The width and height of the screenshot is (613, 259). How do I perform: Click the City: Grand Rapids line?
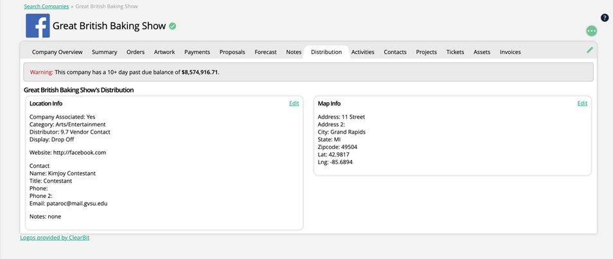[x=342, y=132]
